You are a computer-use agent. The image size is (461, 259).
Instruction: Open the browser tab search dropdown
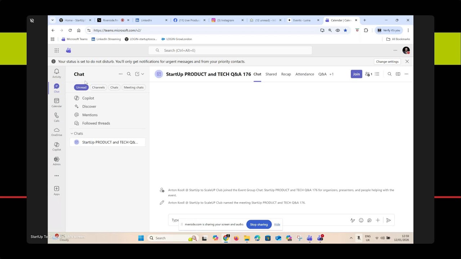[x=53, y=20]
